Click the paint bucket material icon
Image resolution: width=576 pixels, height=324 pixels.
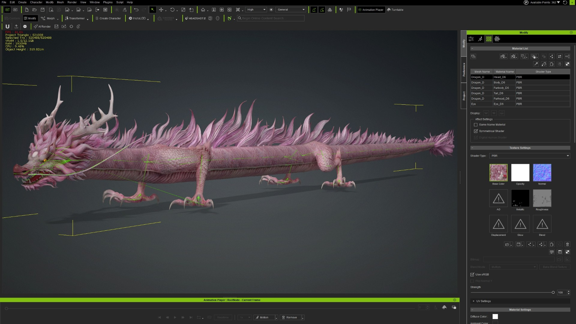click(544, 64)
